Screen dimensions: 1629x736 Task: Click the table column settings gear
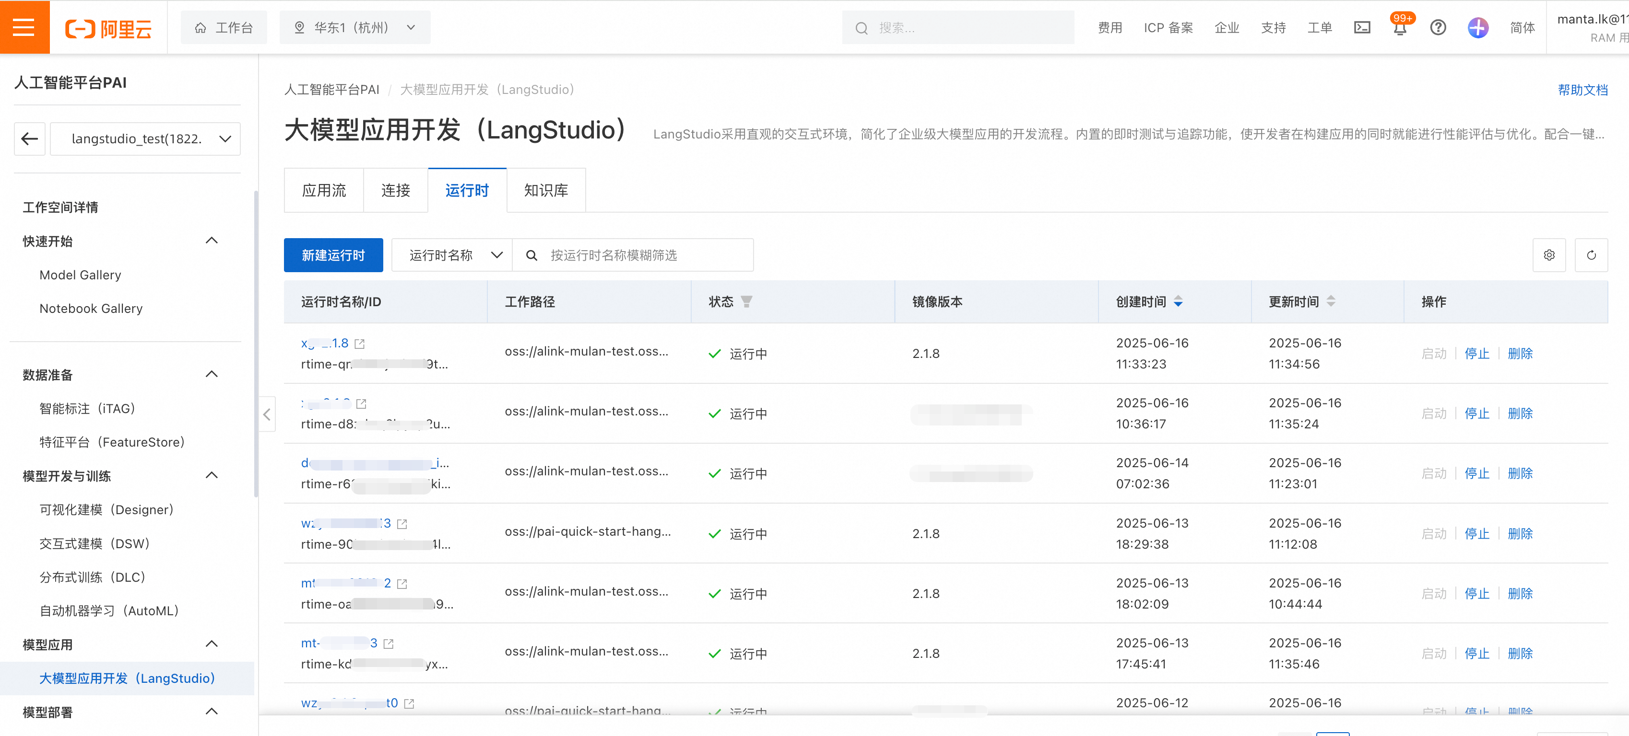(1549, 255)
